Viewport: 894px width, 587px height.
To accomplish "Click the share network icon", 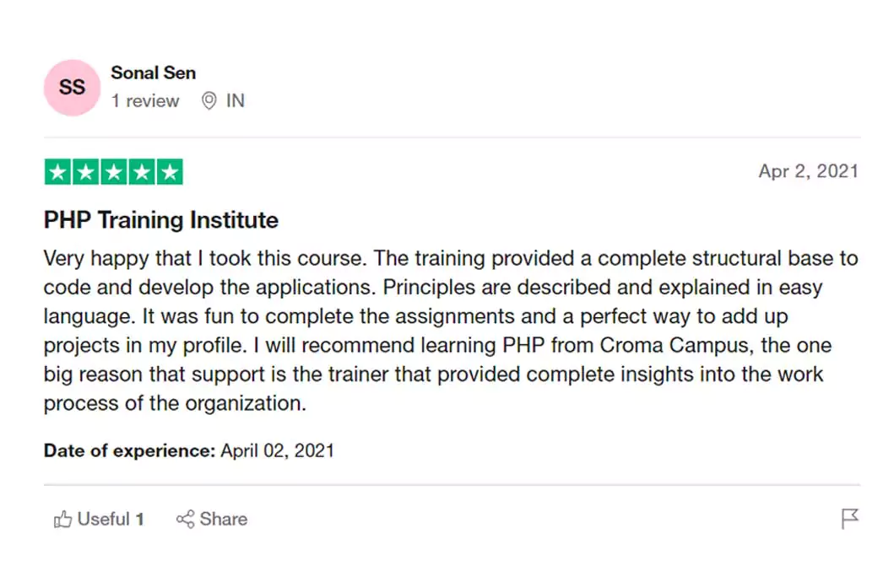I will coord(185,520).
